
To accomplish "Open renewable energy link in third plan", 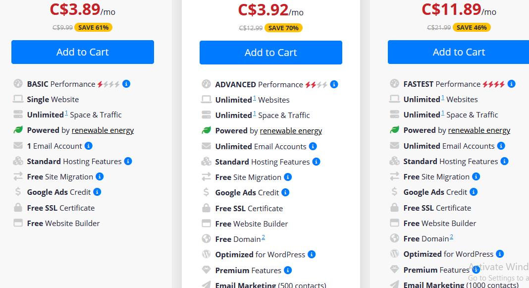I will 479,130.
